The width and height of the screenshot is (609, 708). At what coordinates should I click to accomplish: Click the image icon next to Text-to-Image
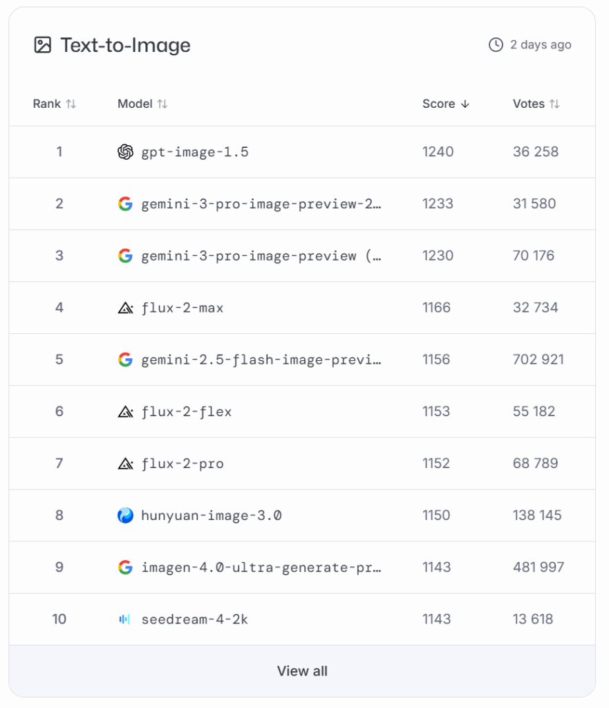[x=43, y=45]
